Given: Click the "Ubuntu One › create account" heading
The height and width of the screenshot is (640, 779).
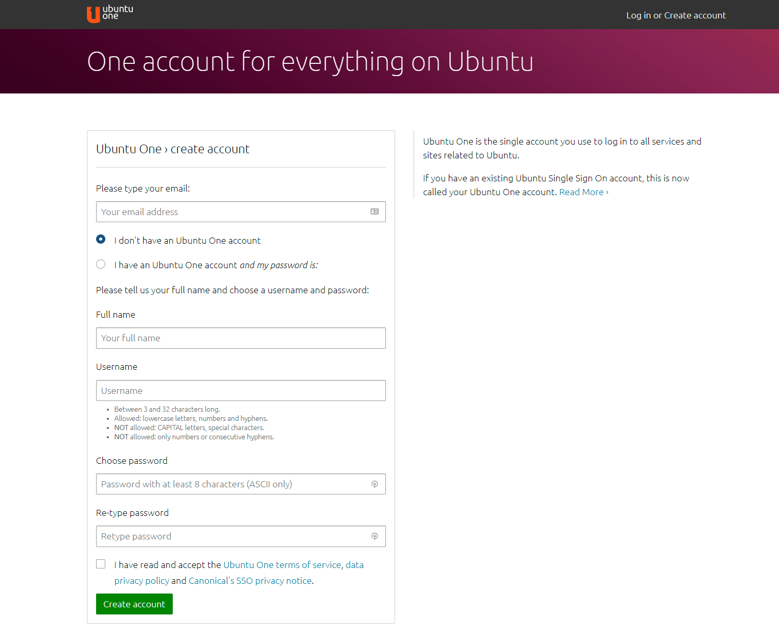Looking at the screenshot, I should pos(173,149).
